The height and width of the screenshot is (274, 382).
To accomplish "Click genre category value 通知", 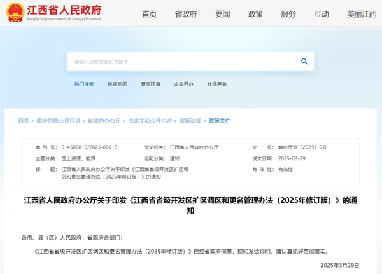I will tap(174, 159).
